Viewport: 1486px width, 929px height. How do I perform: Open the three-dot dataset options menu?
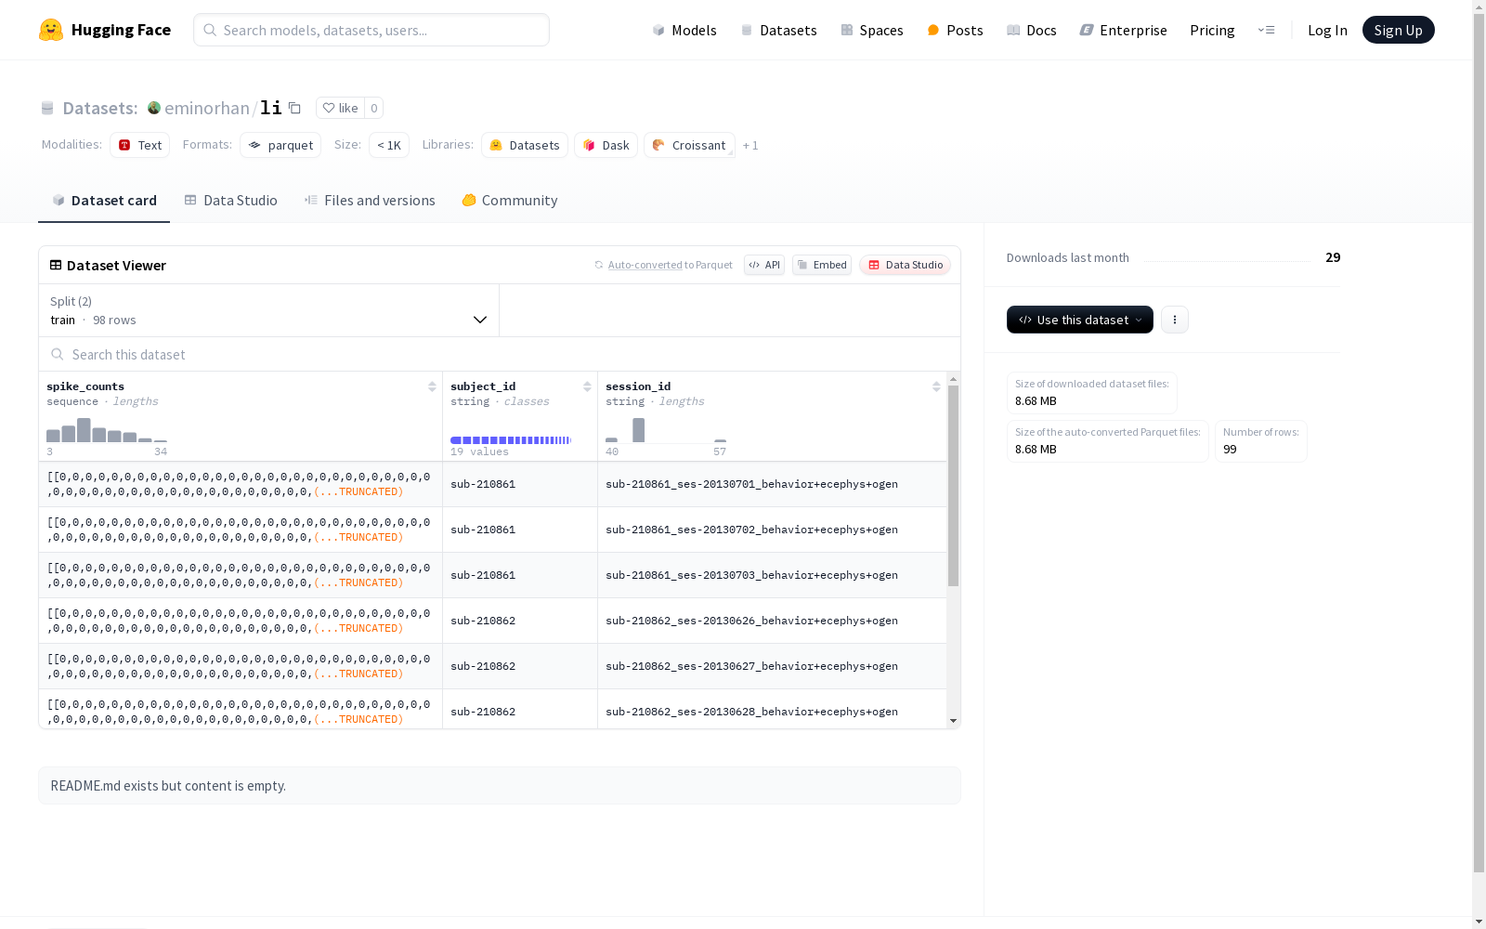pyautogui.click(x=1175, y=320)
